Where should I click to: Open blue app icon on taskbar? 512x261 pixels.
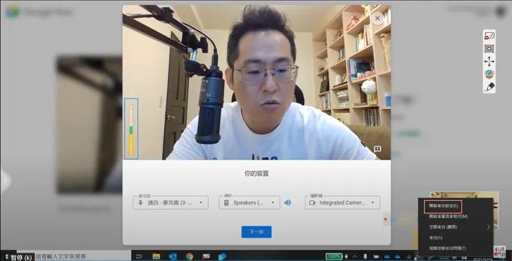pyautogui.click(x=222, y=256)
